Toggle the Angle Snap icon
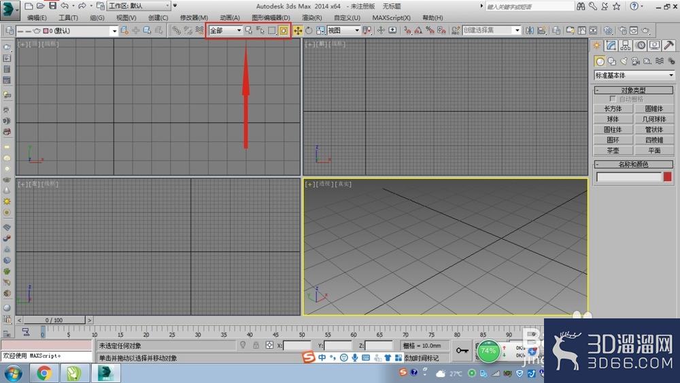 point(418,31)
